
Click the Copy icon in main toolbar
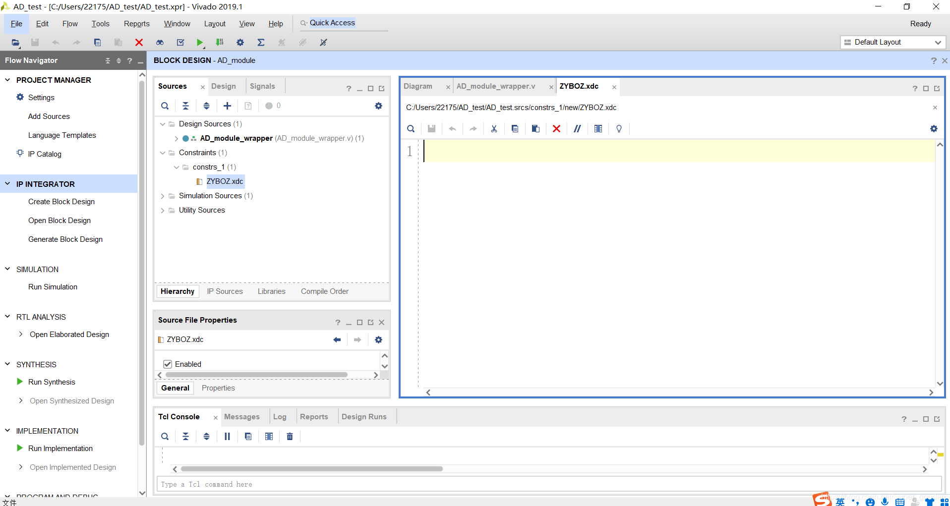pos(97,43)
